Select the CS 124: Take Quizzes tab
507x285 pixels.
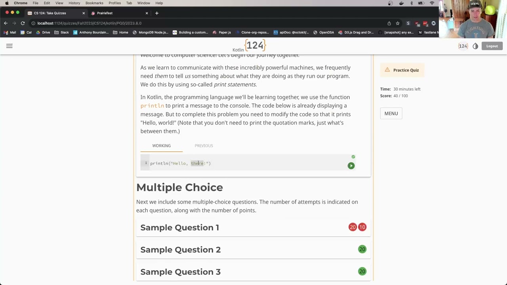click(x=55, y=13)
